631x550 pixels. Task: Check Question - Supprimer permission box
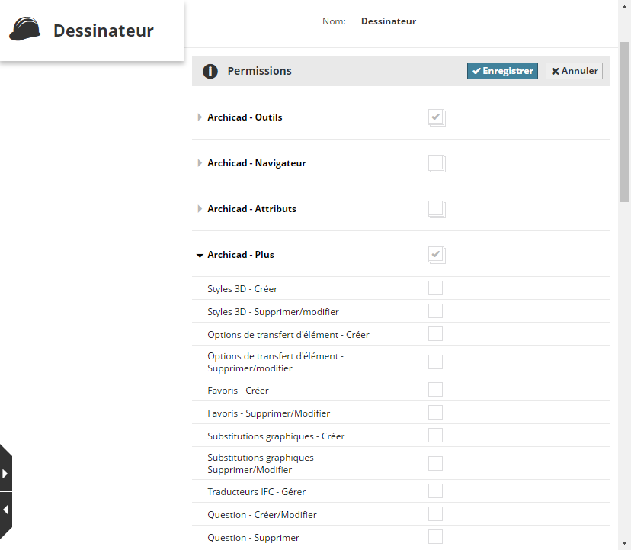pyautogui.click(x=435, y=537)
